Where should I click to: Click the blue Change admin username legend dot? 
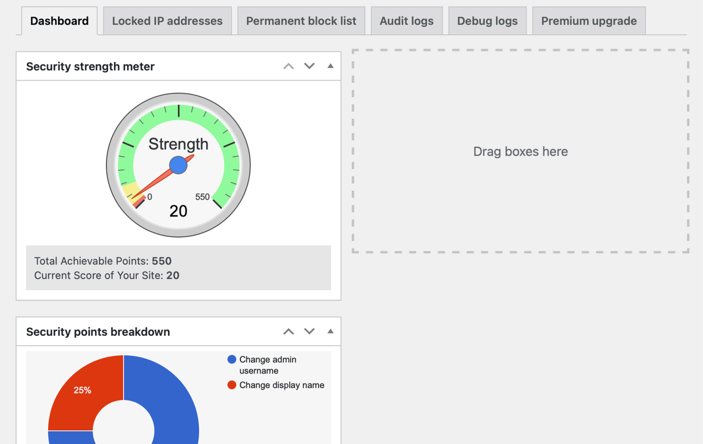tap(233, 359)
